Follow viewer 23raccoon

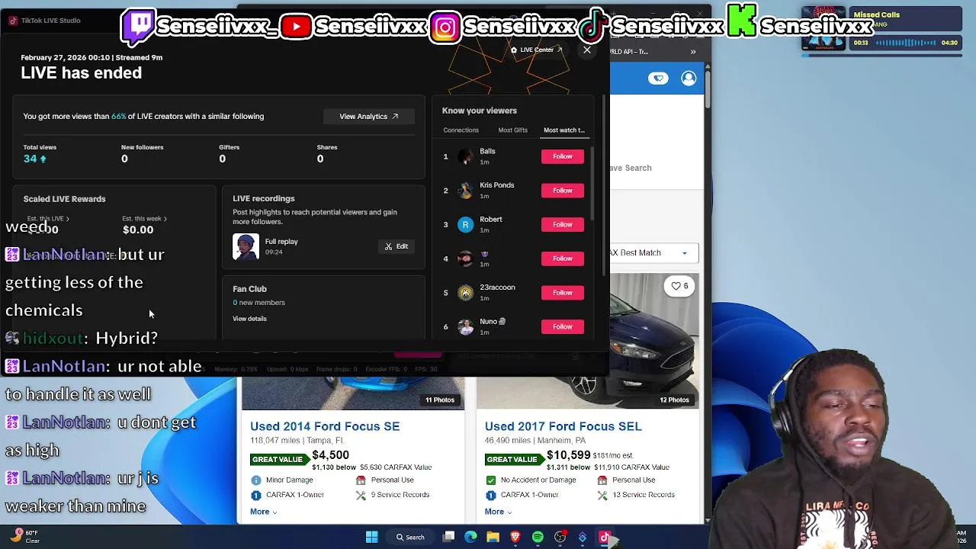coord(563,293)
